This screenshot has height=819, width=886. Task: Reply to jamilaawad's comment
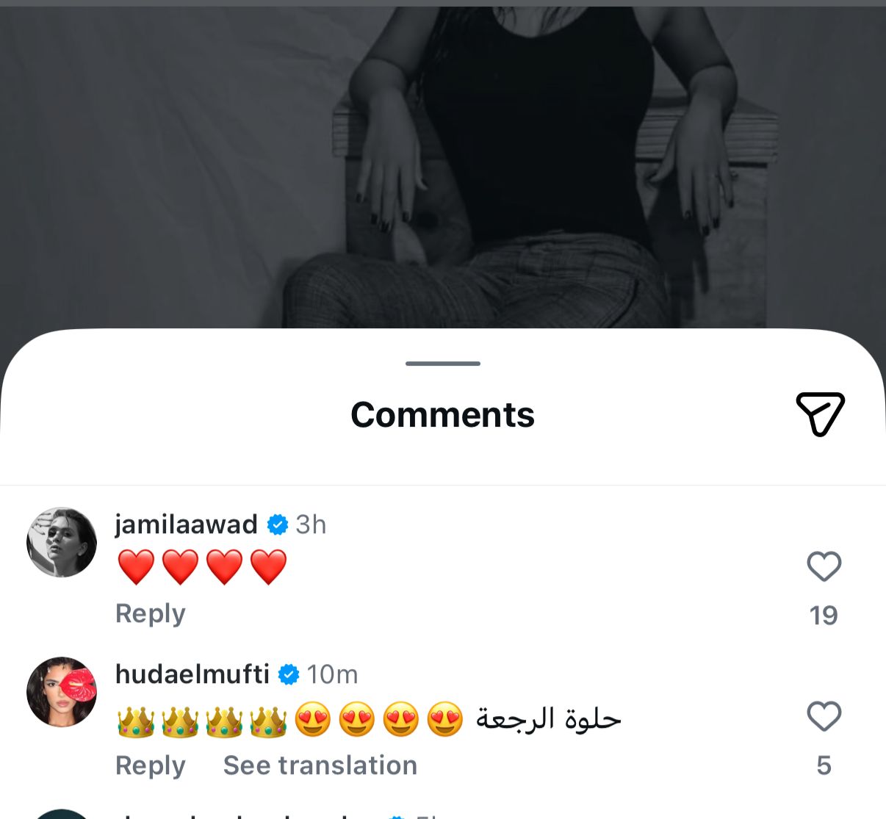[x=150, y=613]
